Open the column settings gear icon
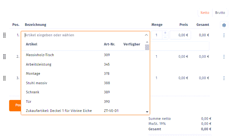 click(224, 25)
